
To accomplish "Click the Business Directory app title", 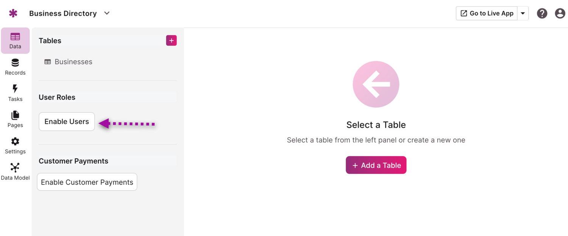I will click(x=63, y=13).
